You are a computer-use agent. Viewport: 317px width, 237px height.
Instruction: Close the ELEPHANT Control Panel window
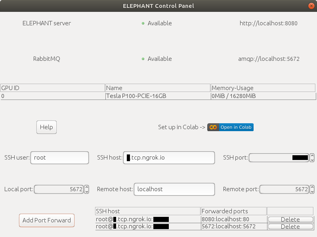click(x=311, y=6)
